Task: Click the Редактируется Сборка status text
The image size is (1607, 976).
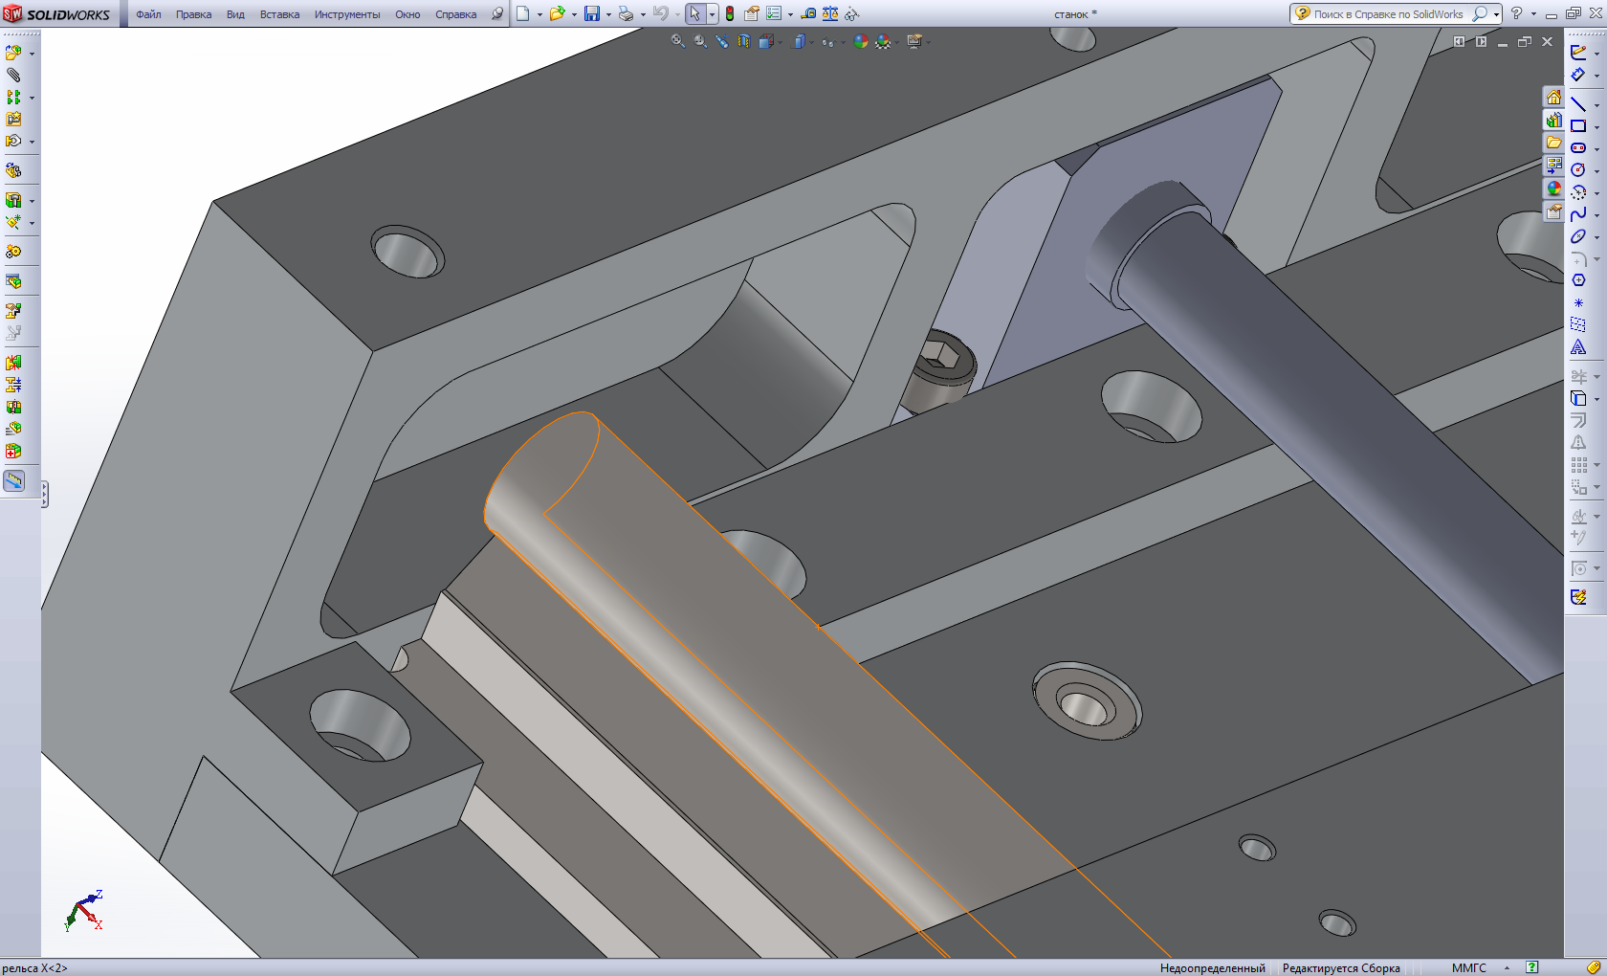Action: [x=1341, y=968]
